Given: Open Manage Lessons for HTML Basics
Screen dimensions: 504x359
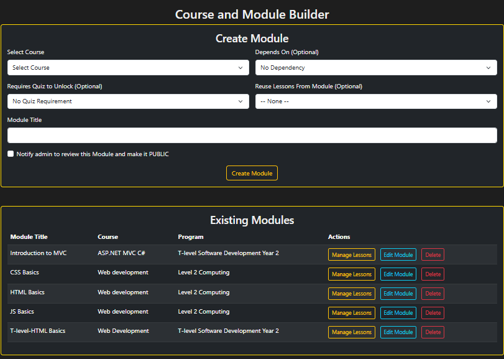Looking at the screenshot, I should pos(351,293).
